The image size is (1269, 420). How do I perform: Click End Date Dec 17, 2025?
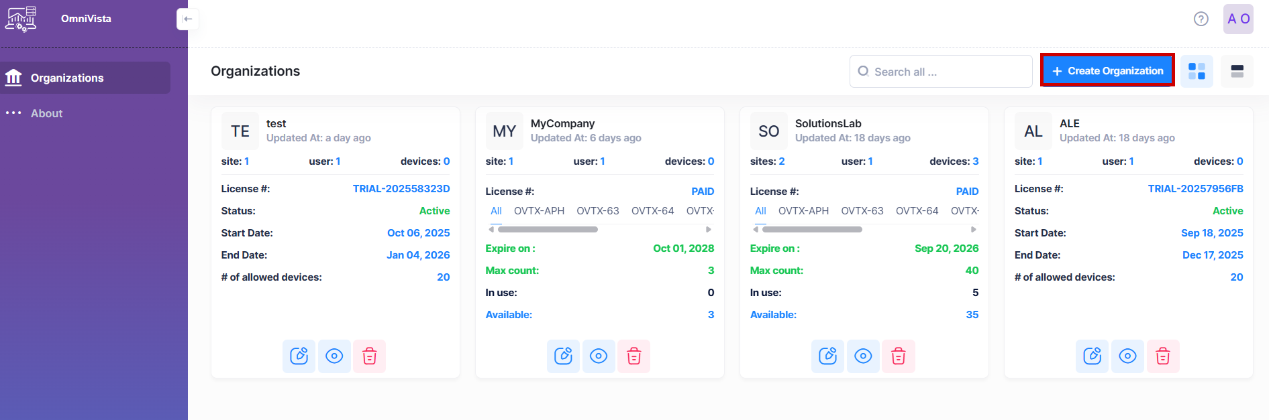[1213, 255]
